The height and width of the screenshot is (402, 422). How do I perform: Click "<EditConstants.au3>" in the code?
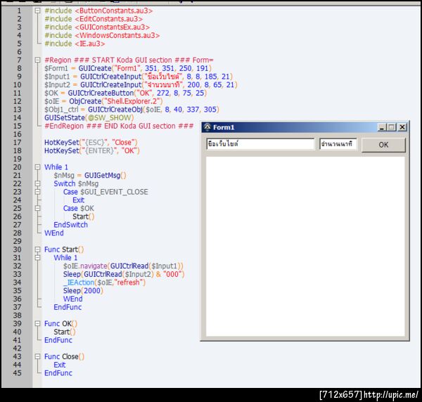point(108,19)
